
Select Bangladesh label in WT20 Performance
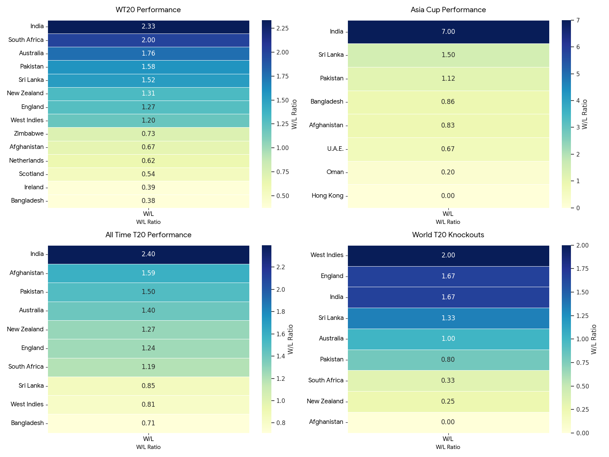pos(27,201)
